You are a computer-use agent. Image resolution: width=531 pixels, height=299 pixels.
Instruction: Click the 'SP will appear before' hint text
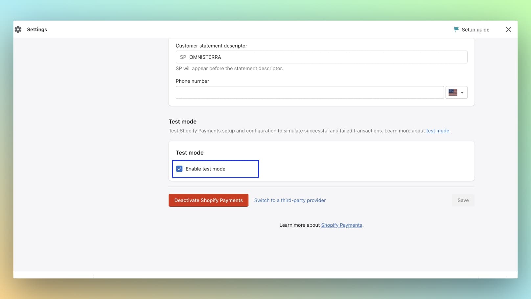click(229, 68)
